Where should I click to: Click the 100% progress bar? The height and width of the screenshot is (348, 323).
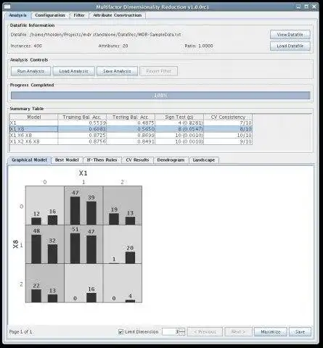coord(160,96)
